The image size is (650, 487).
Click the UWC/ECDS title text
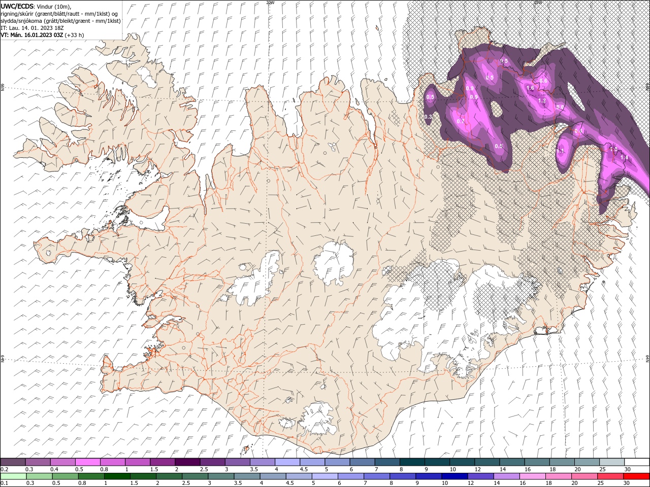pos(17,6)
